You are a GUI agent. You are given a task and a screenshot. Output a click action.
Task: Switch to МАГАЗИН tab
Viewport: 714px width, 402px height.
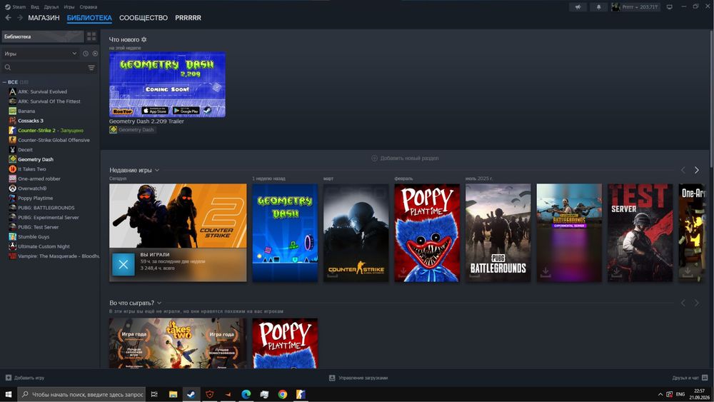point(44,18)
